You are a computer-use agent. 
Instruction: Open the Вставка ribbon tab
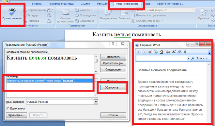37,4
